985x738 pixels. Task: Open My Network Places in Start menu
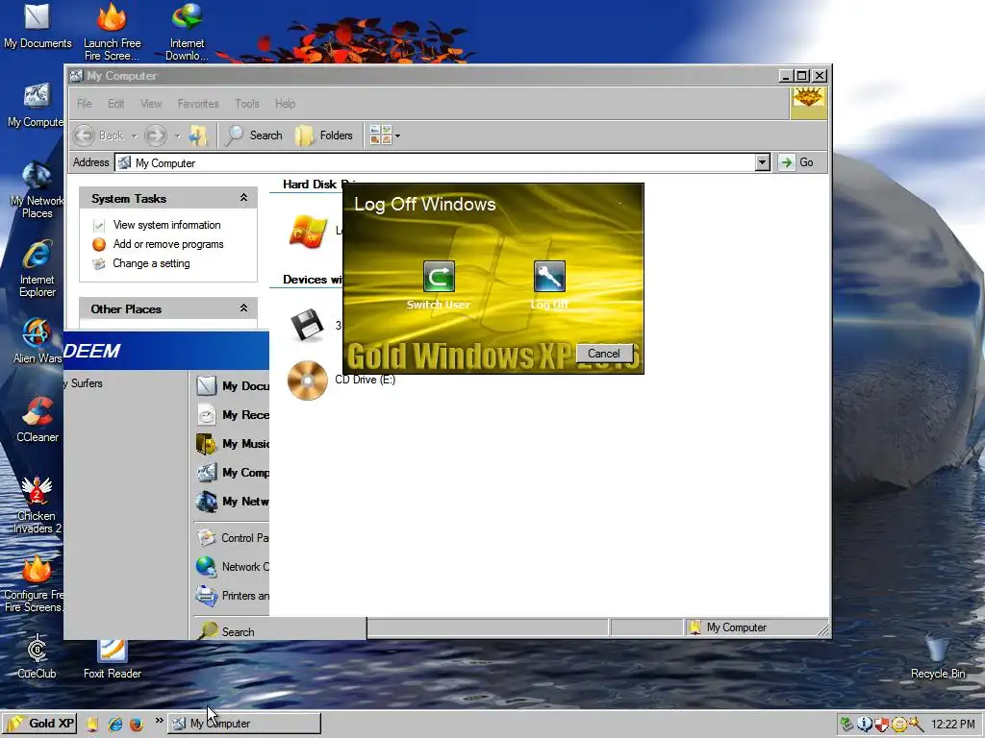pyautogui.click(x=232, y=502)
